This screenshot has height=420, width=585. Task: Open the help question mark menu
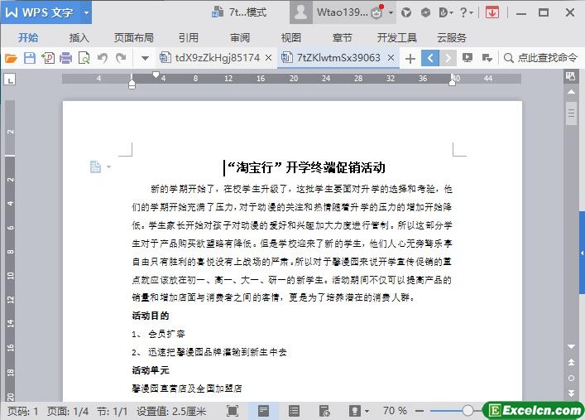[466, 12]
